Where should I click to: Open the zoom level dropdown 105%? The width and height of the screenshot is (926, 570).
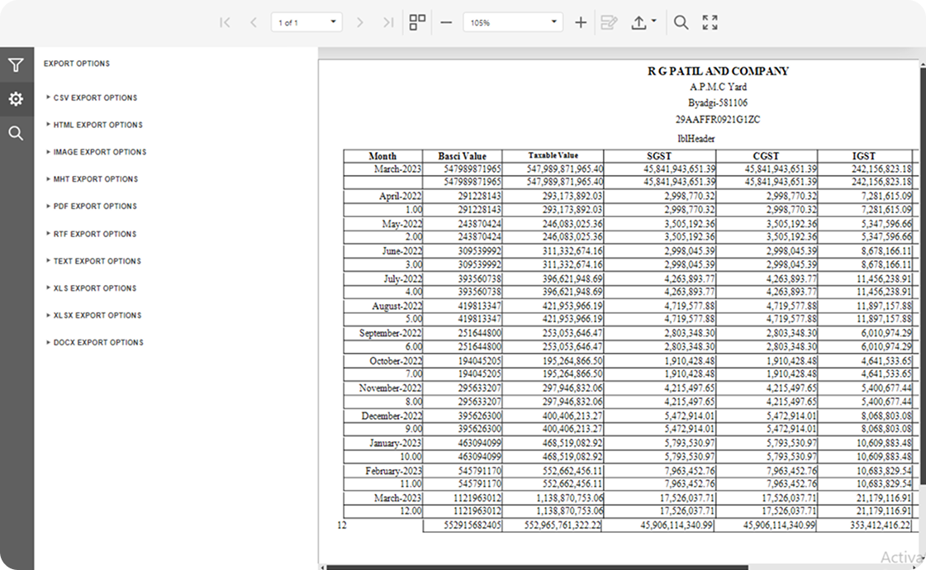[x=513, y=22]
